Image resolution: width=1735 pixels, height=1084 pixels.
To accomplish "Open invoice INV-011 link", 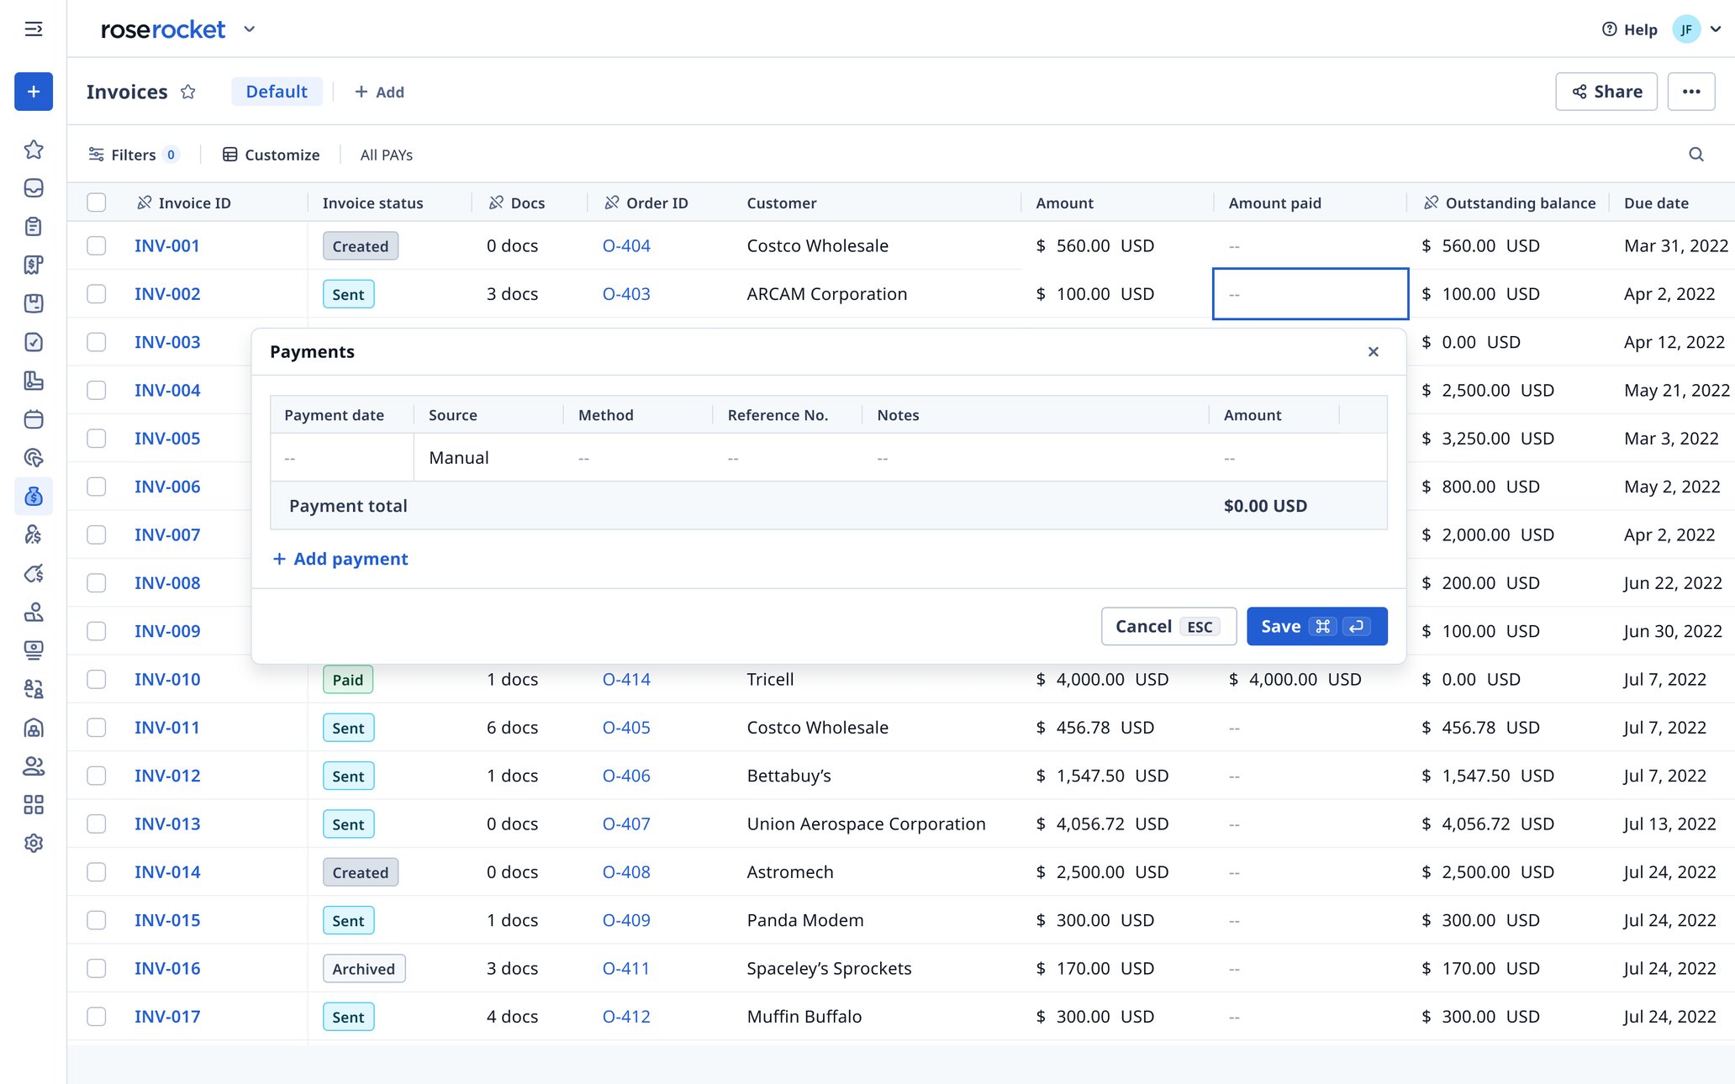I will (167, 728).
